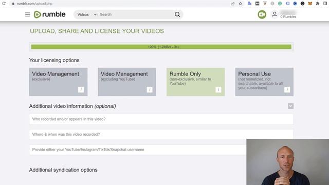
Task: Click the share page icon in address bar
Action: coord(233,4)
